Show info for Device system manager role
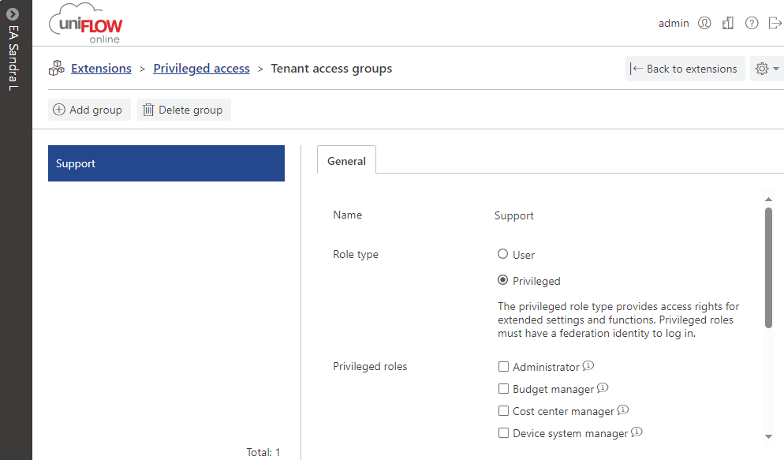 pos(637,432)
